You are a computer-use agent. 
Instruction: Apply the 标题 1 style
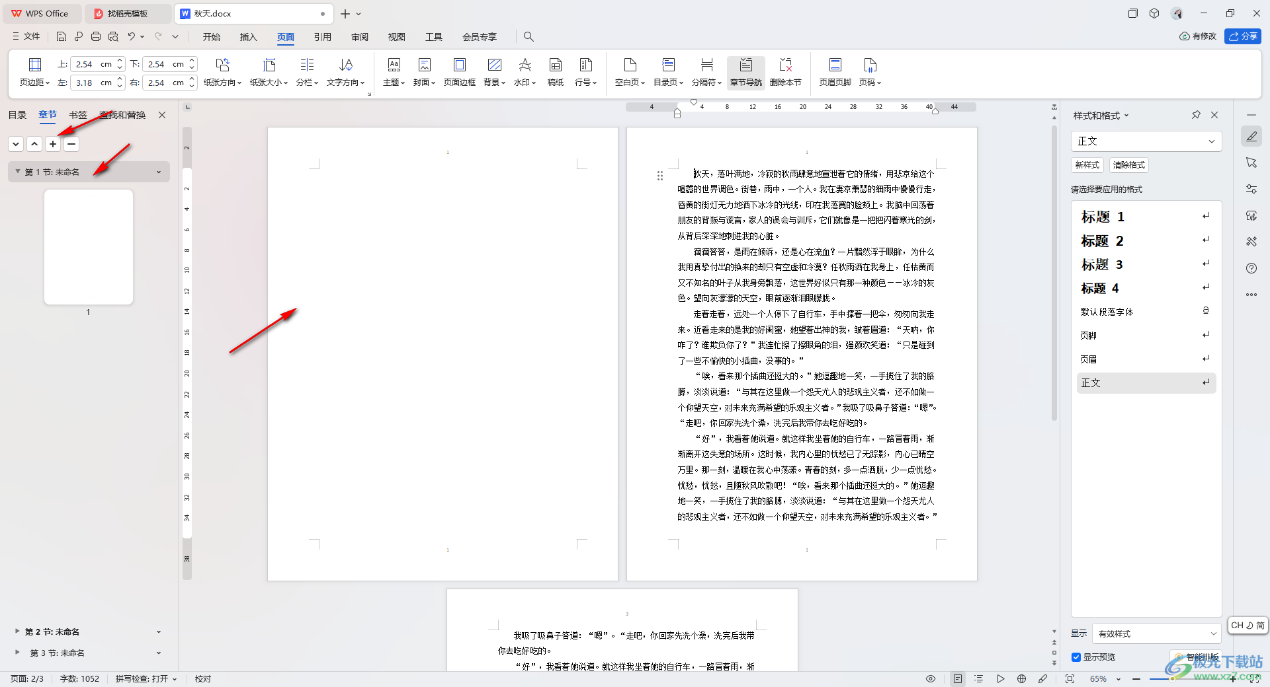(x=1146, y=217)
